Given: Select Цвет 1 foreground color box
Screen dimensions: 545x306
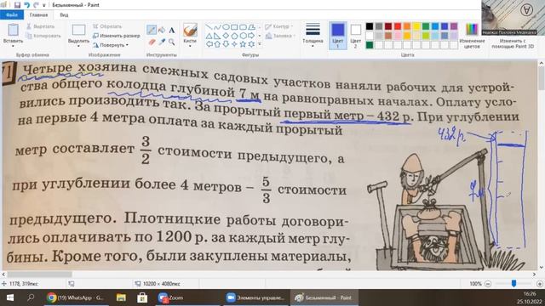Looking at the screenshot, I should [337, 35].
